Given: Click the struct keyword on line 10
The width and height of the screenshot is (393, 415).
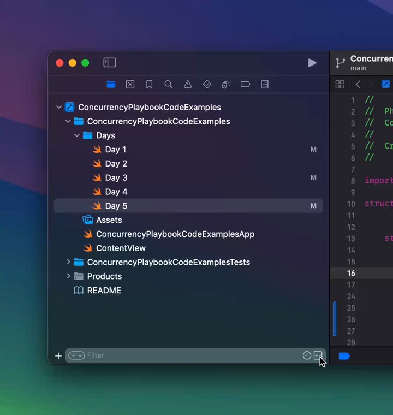Looking at the screenshot, I should pyautogui.click(x=379, y=204).
